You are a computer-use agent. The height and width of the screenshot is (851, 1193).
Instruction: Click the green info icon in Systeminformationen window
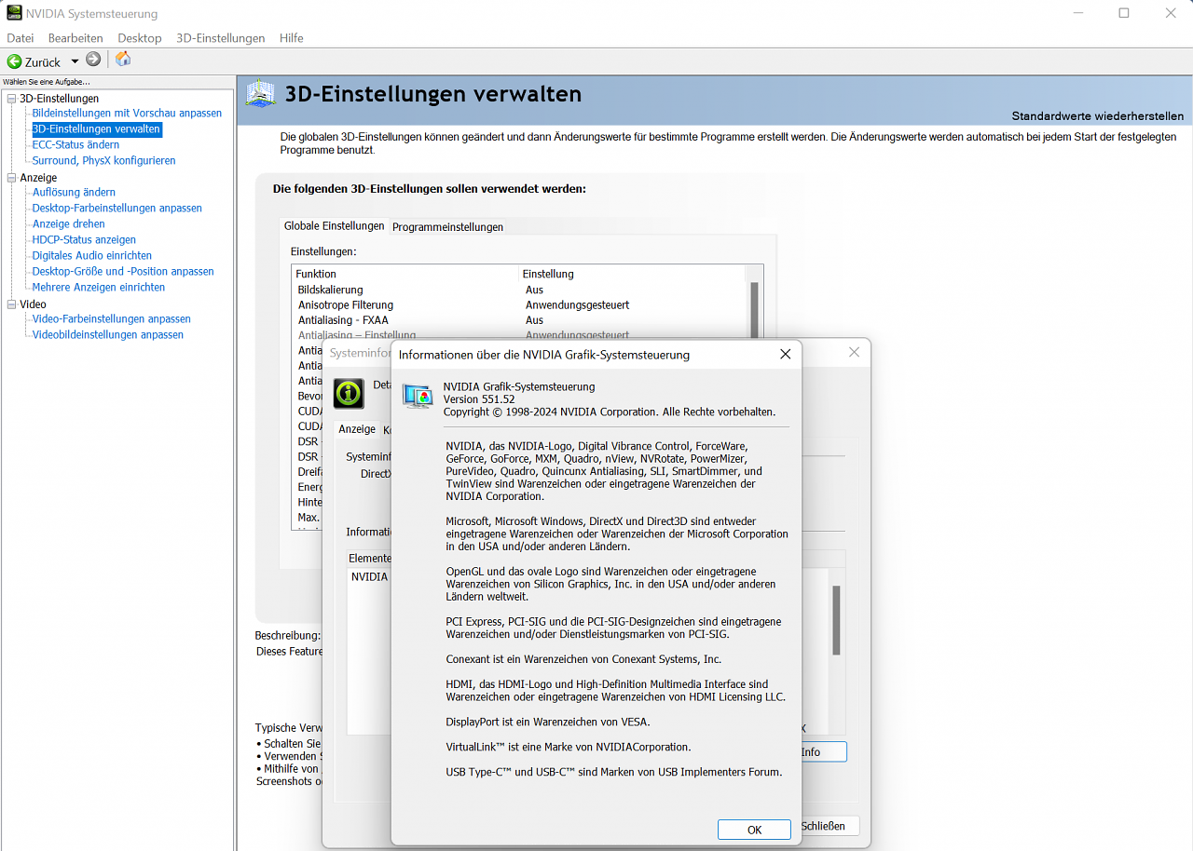coord(349,393)
